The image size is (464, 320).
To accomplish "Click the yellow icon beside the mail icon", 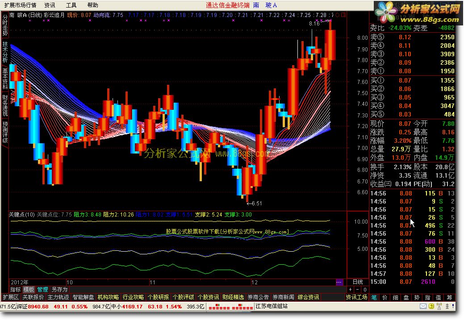I will click(x=431, y=307).
